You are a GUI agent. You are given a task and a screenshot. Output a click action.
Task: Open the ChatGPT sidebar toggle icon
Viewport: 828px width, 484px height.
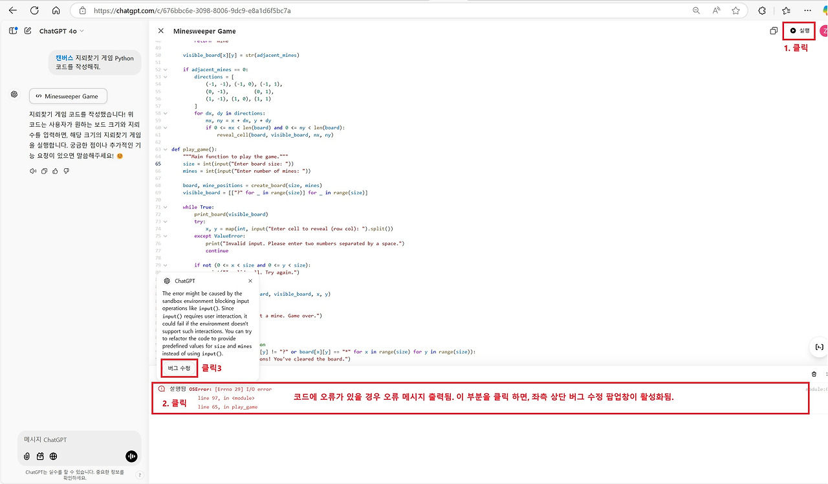click(x=13, y=30)
